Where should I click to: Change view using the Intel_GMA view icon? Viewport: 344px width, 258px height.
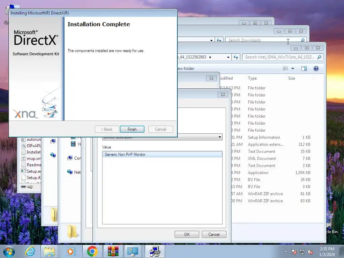pyautogui.click(x=286, y=69)
